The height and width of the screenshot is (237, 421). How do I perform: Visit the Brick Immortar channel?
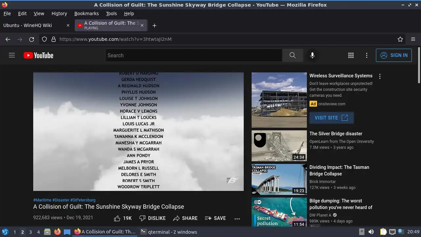click(323, 182)
